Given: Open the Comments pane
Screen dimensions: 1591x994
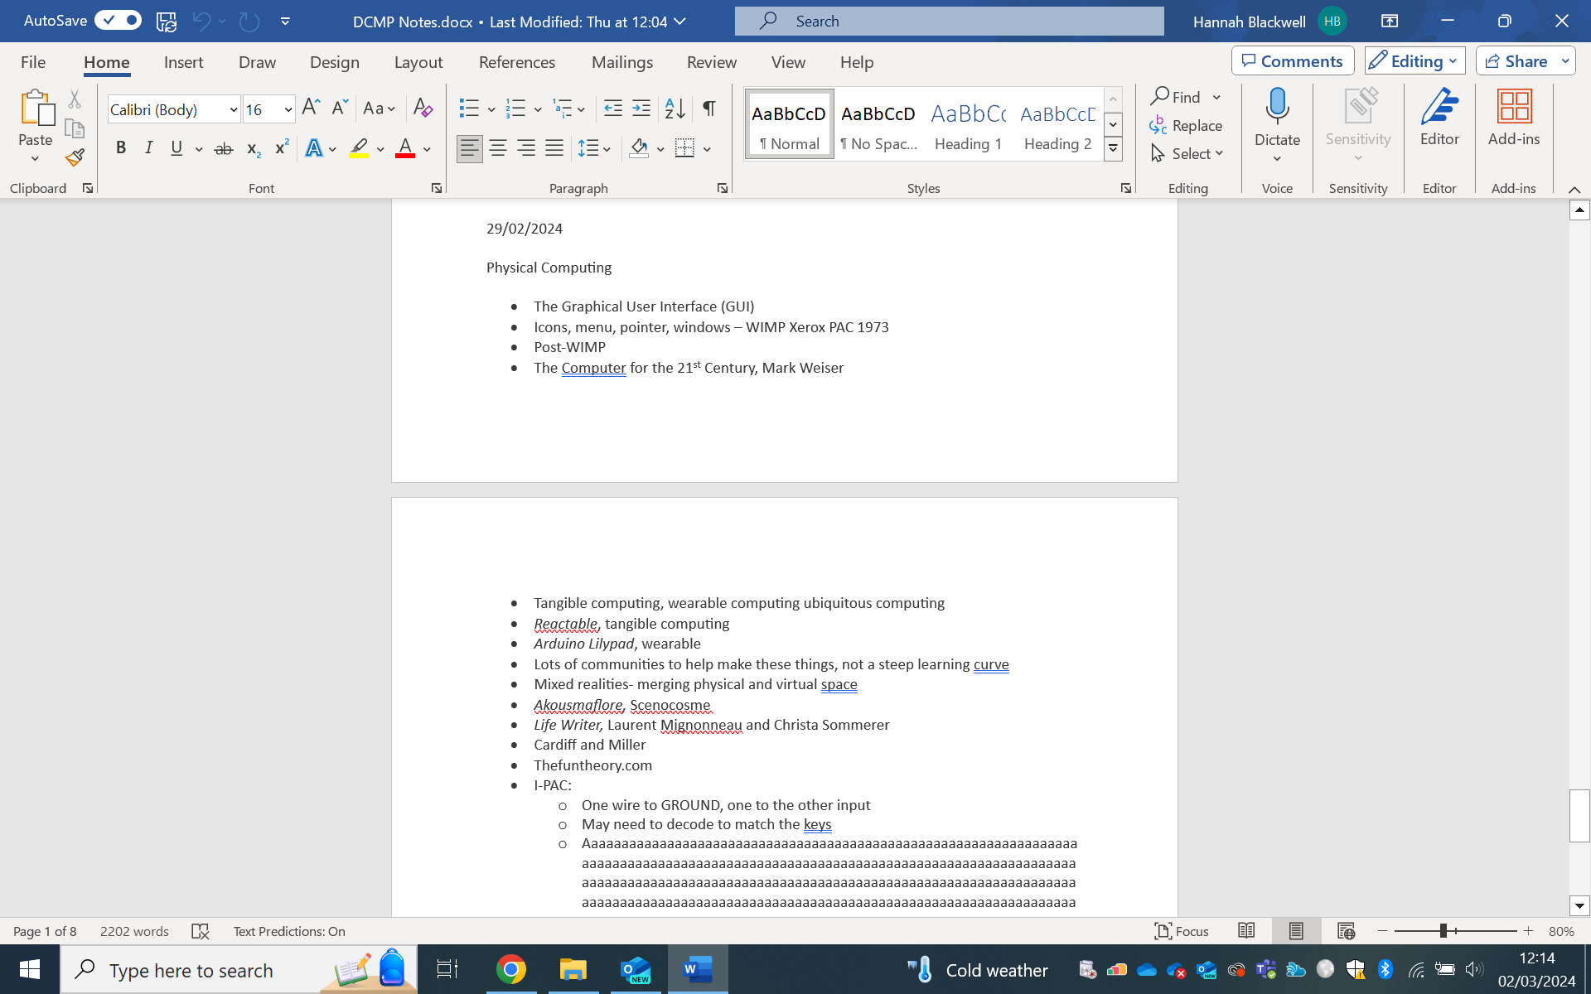Looking at the screenshot, I should click(1293, 61).
